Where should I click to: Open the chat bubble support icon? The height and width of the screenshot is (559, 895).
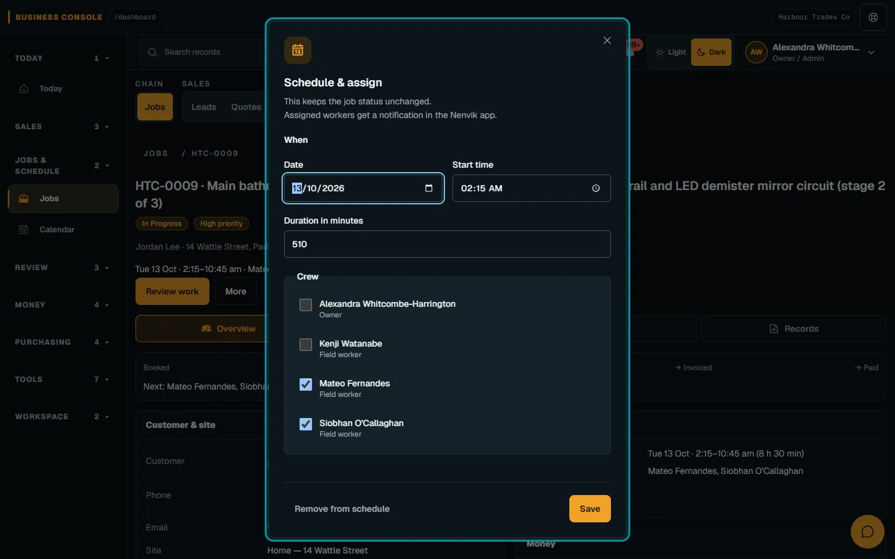pos(867,532)
